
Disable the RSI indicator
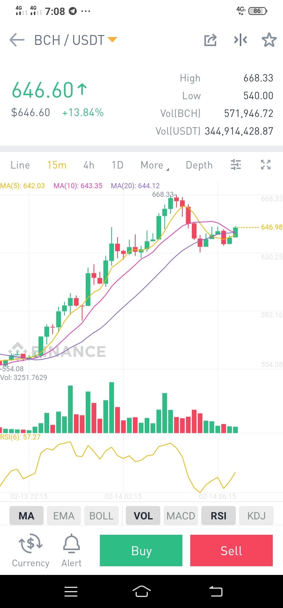219,516
